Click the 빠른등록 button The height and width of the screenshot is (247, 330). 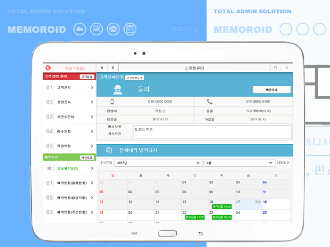272,90
